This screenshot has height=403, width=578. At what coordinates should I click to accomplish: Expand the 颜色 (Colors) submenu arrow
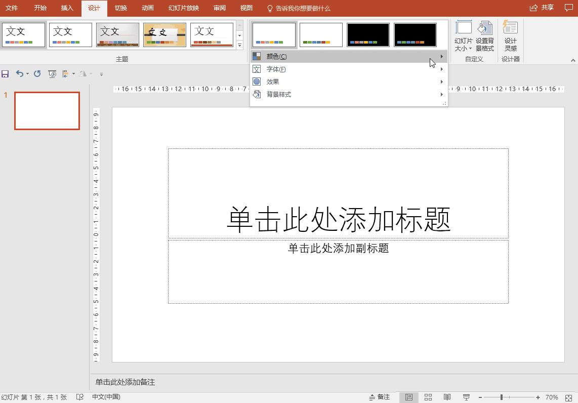[440, 56]
